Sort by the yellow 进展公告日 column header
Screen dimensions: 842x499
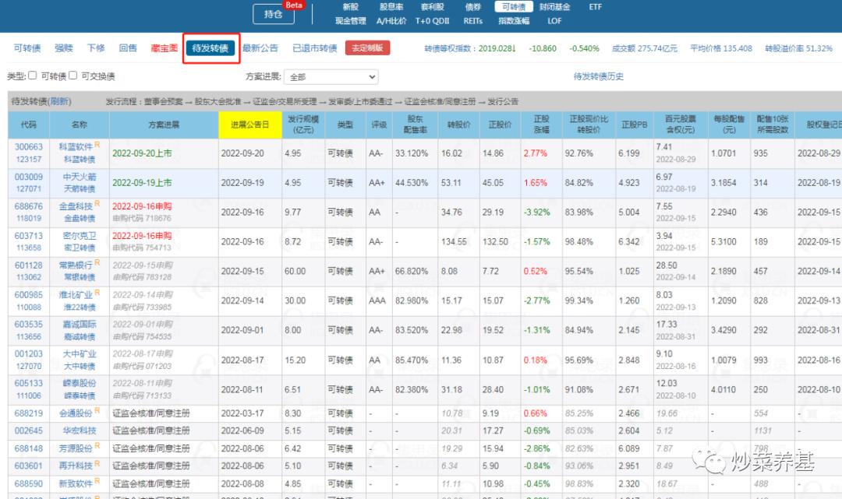point(249,125)
